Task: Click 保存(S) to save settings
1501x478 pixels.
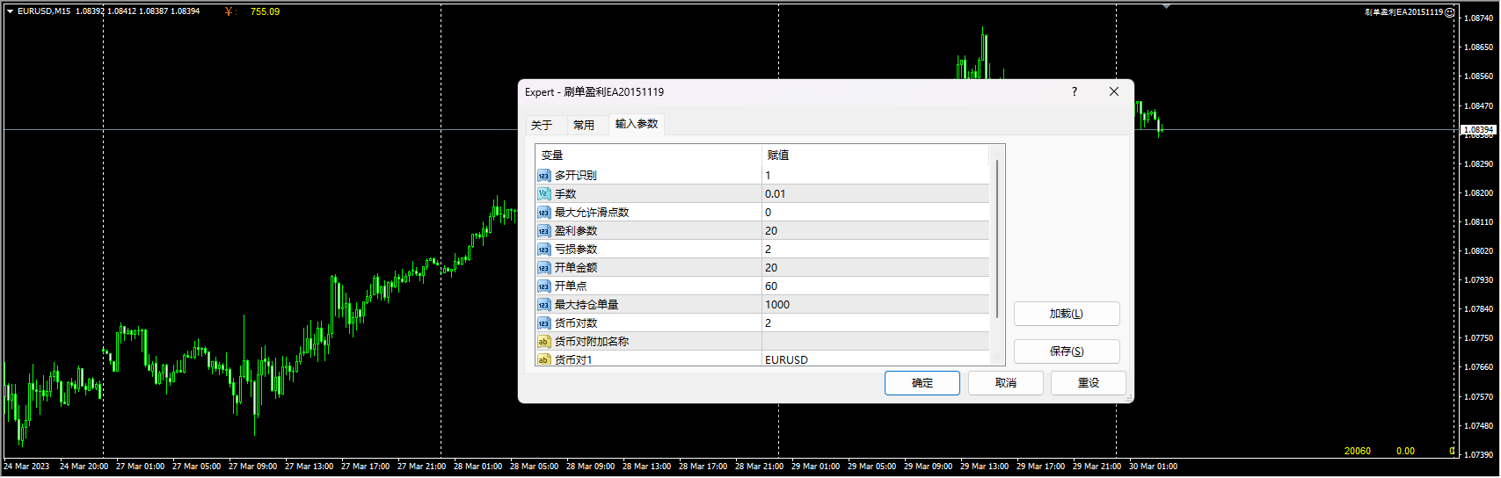Action: coord(1066,351)
